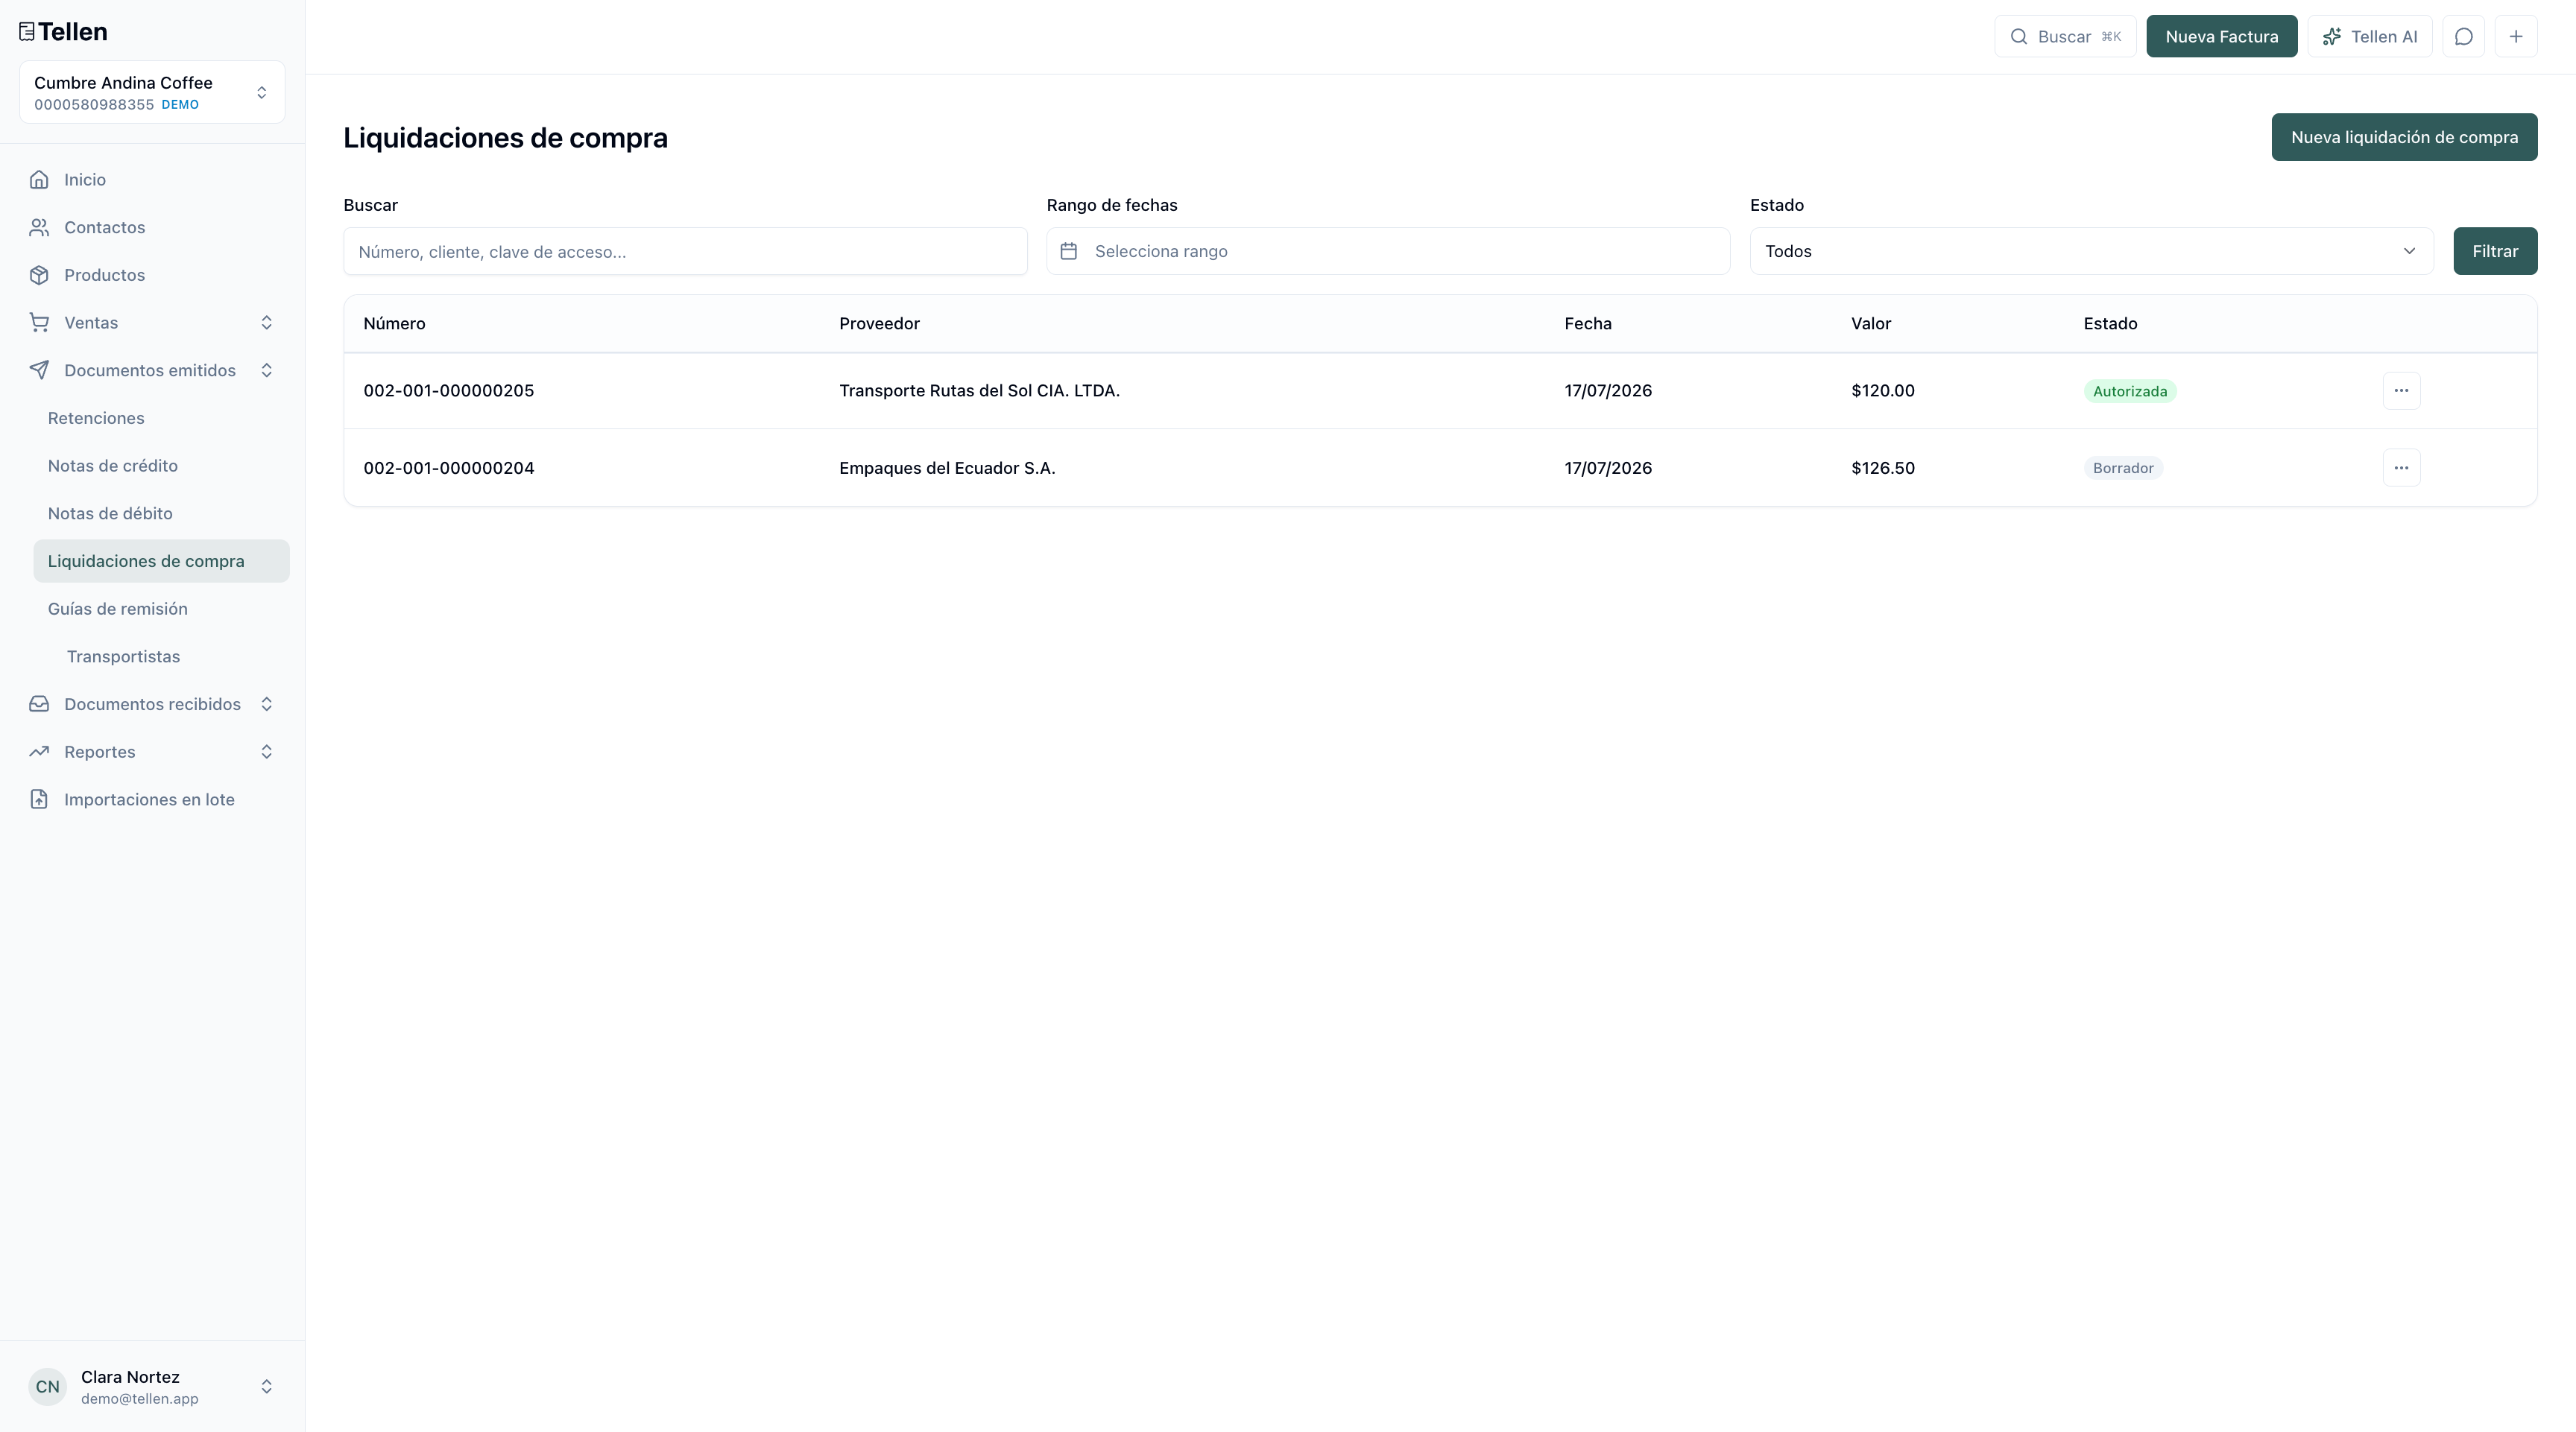Click the Documentos recibidos inbox icon

point(39,705)
